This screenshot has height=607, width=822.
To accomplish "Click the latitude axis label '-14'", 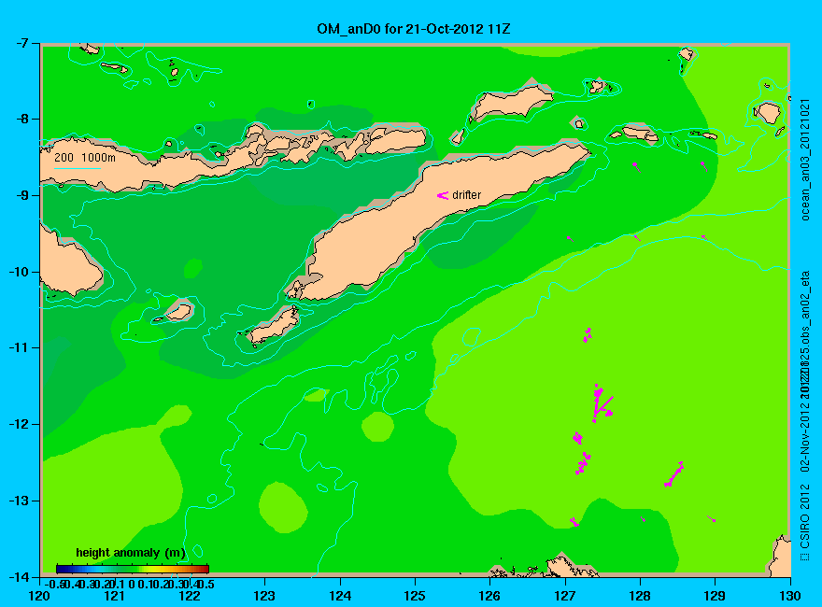I will click(x=19, y=576).
